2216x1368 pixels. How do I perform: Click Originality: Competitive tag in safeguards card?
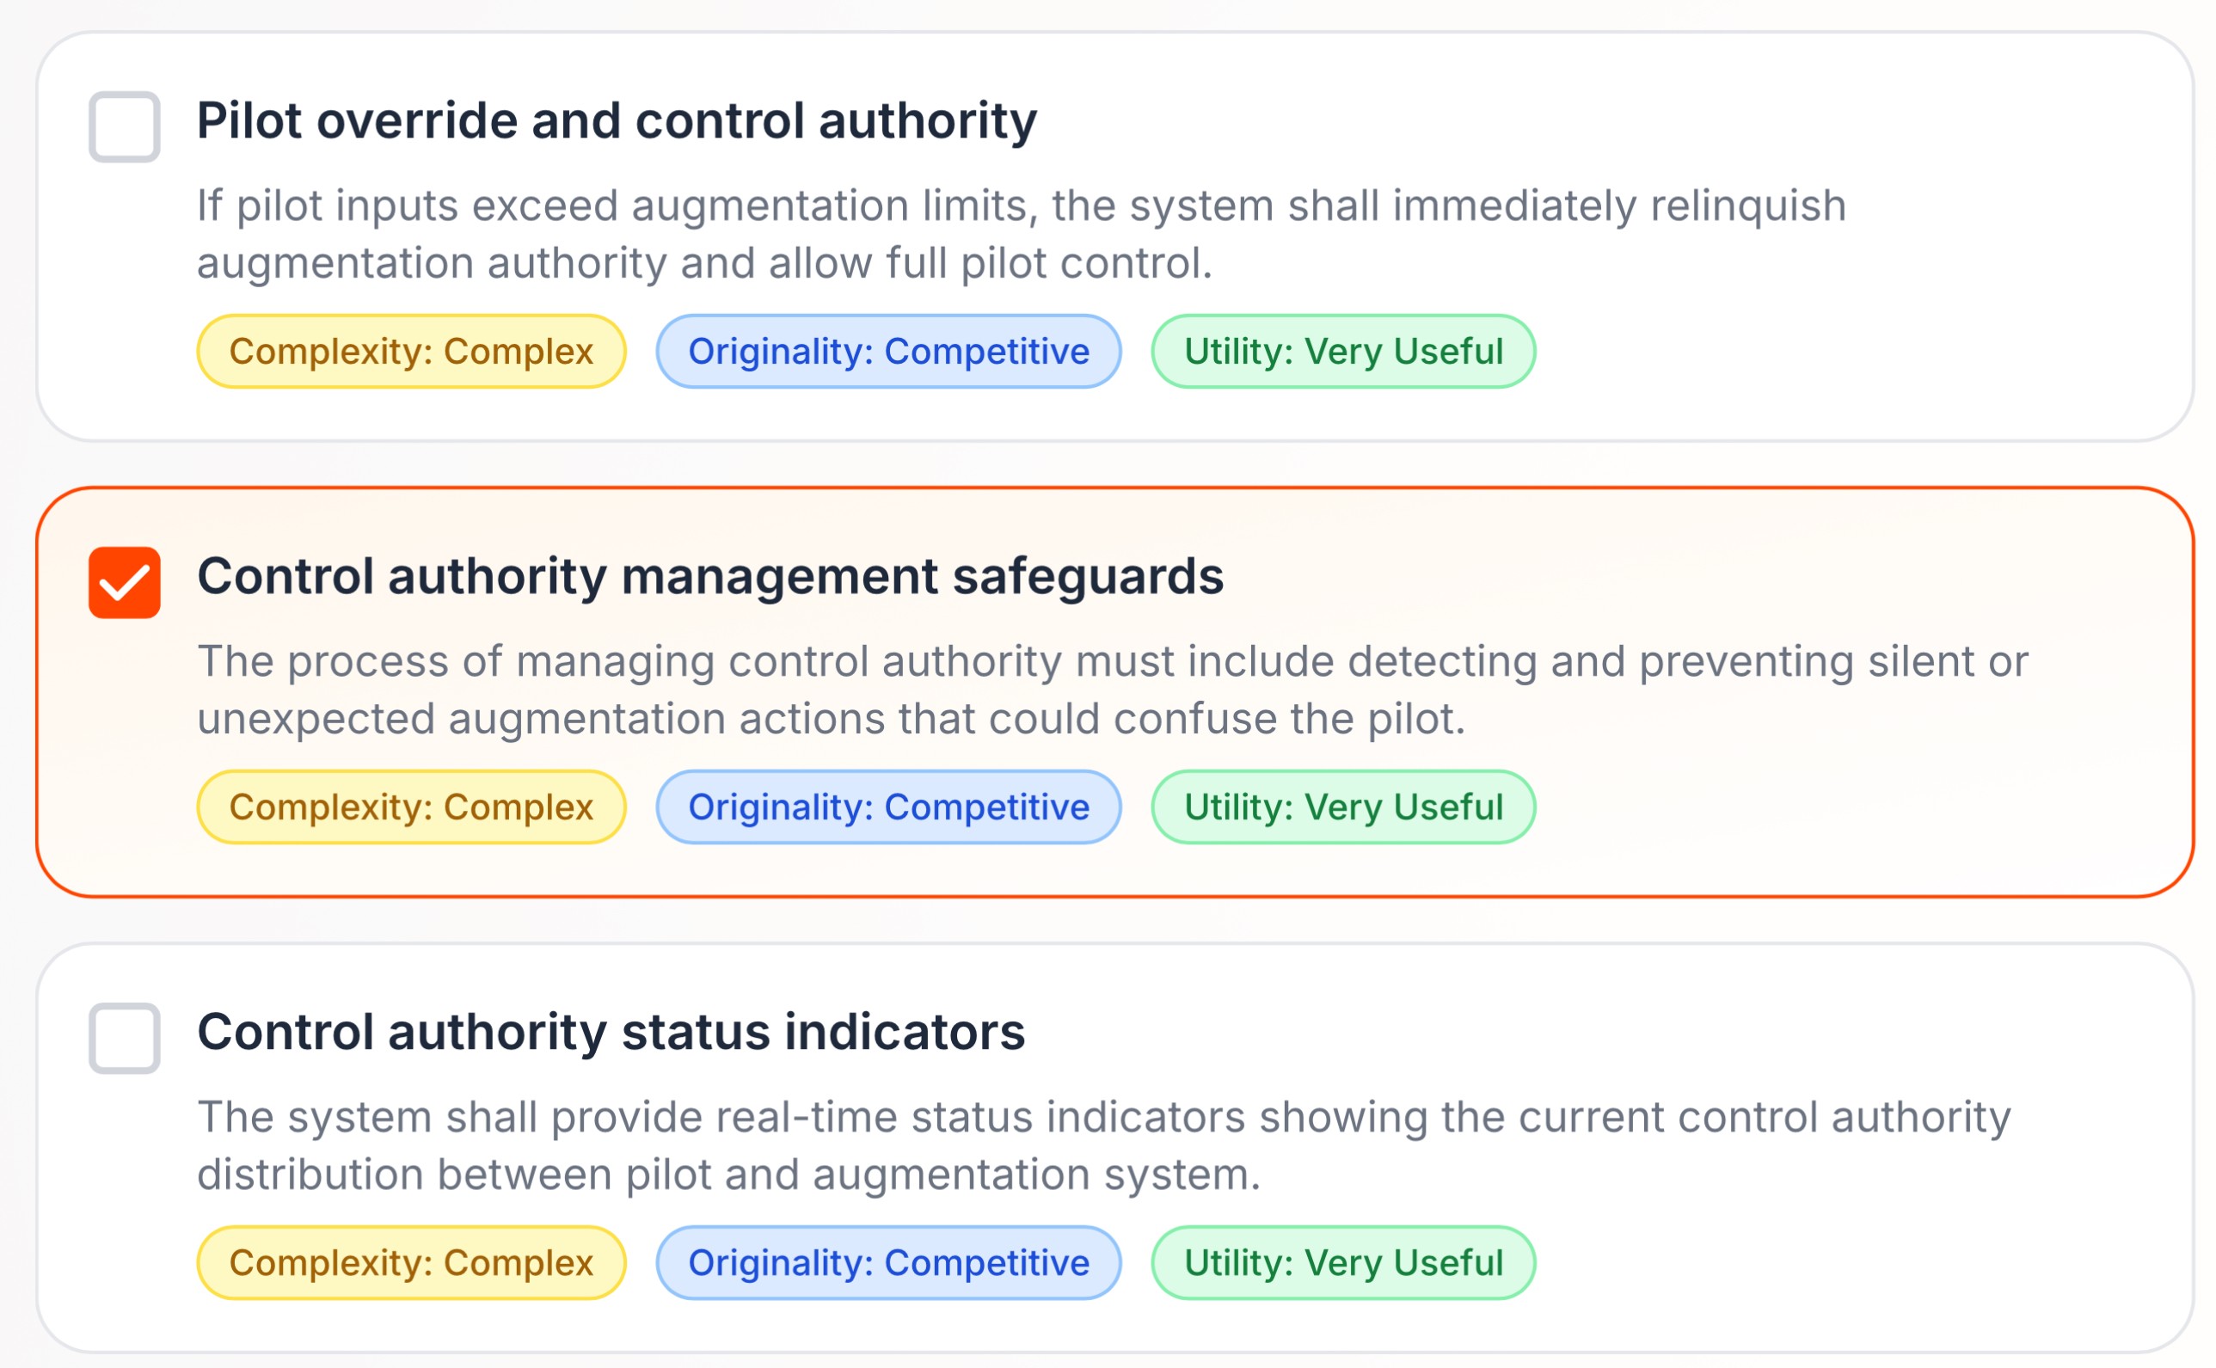[x=887, y=807]
